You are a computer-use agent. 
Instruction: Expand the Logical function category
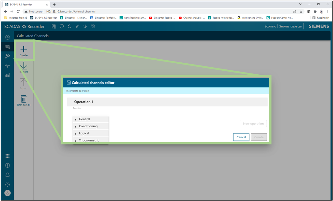click(84, 133)
